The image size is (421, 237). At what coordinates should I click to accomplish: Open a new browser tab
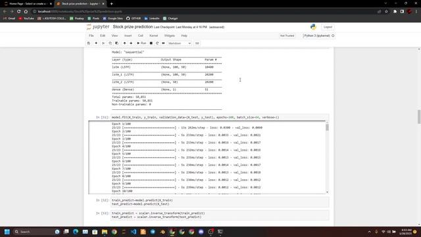click(111, 4)
